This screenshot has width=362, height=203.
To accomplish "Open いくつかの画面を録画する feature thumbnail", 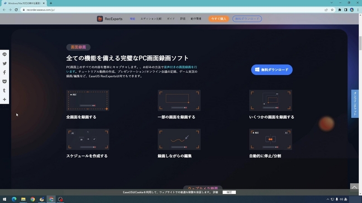I will [271, 100].
